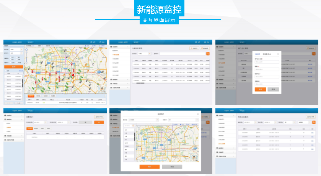Viewport: 321px width, 176px height.
Task: Open the first query dropdown in monitoring sidebar
Action: click(16, 49)
